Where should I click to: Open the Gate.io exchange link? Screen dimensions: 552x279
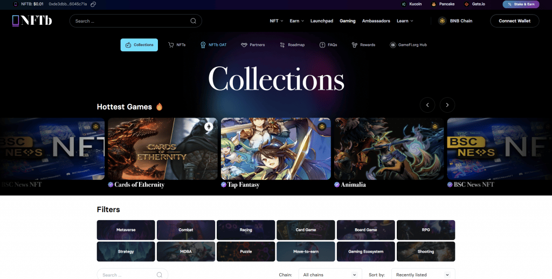[x=474, y=4]
